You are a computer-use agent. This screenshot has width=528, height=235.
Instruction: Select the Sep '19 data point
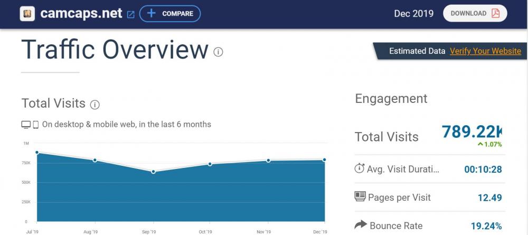pyautogui.click(x=153, y=172)
